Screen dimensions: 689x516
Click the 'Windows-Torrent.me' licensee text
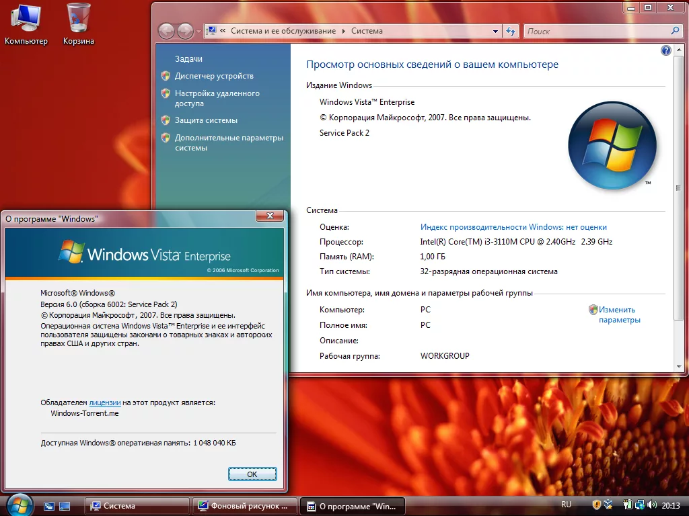(x=85, y=413)
